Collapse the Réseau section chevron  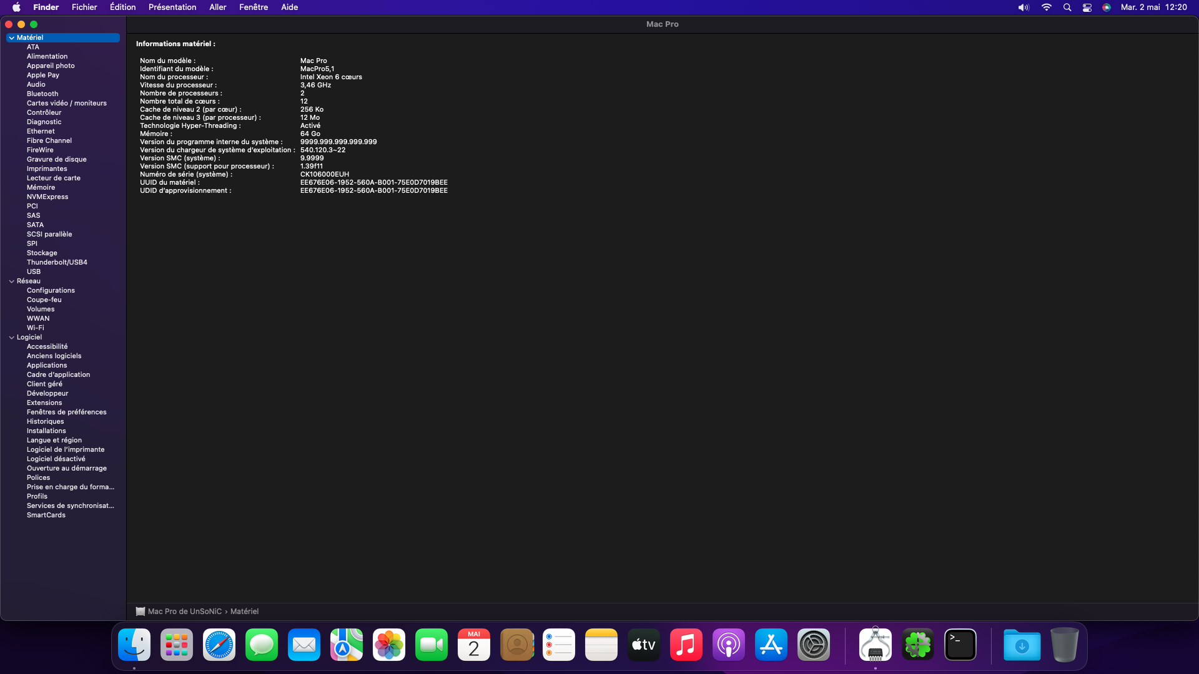coord(12,281)
